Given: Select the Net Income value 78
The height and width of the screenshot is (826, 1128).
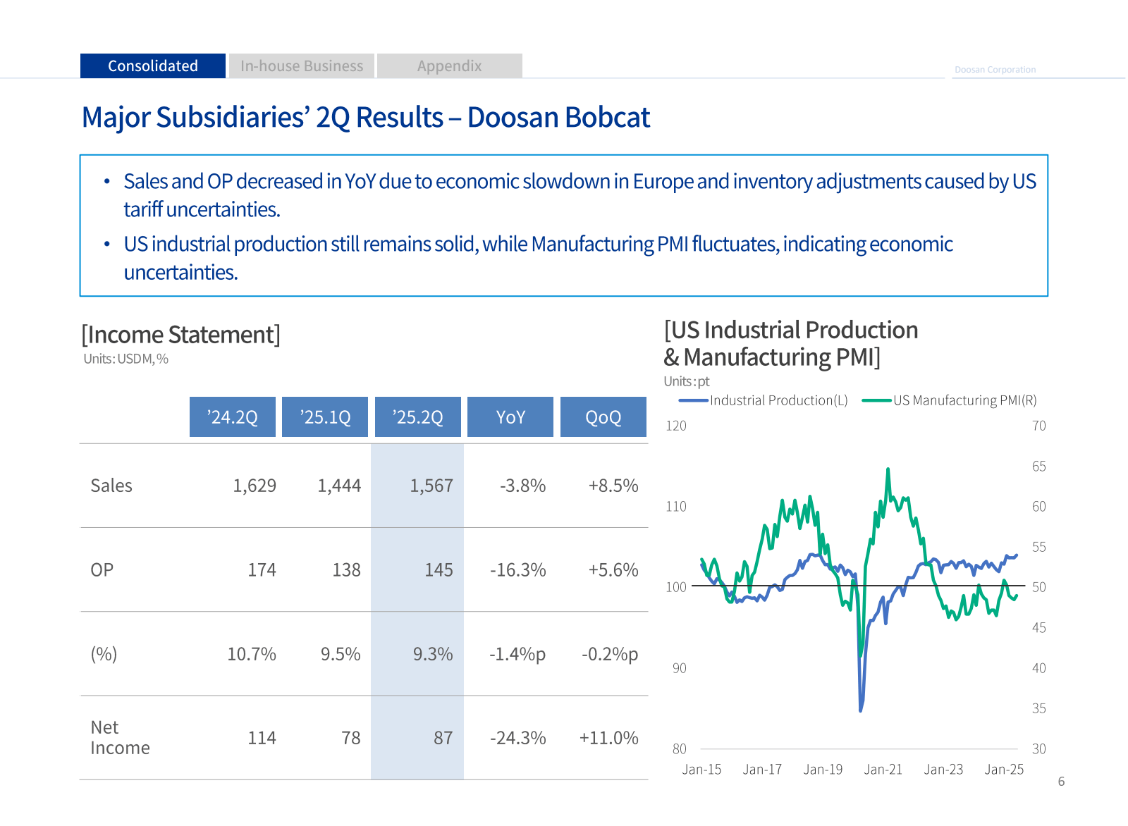Looking at the screenshot, I should [x=351, y=738].
